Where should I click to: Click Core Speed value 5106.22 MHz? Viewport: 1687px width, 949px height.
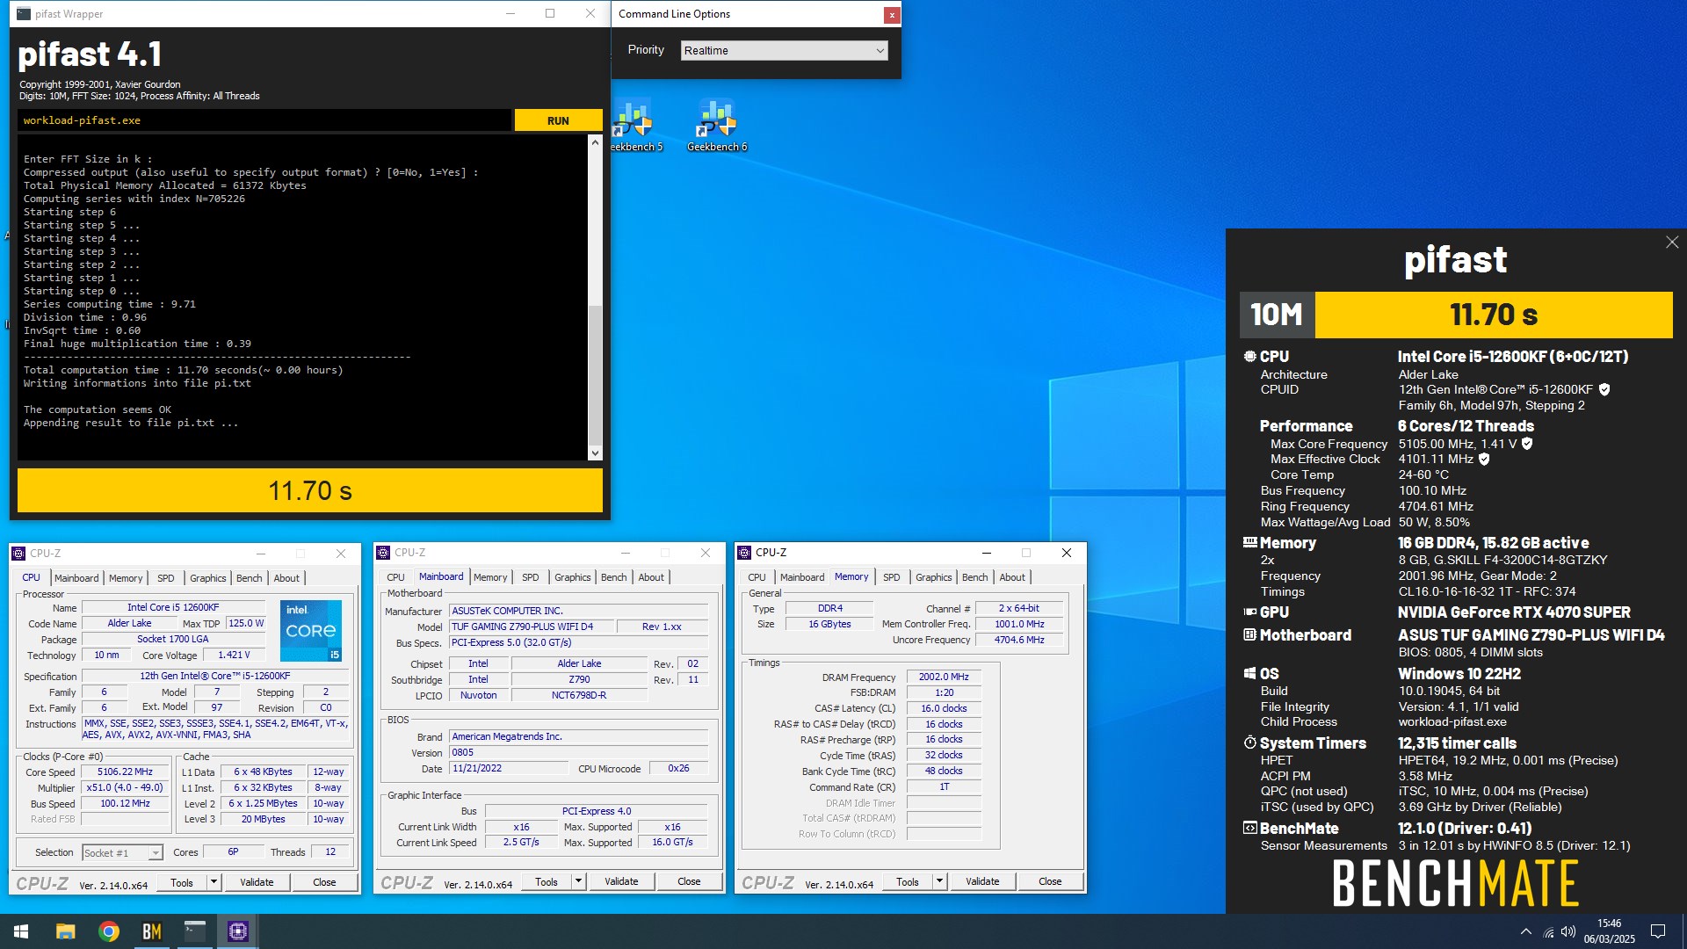tap(125, 772)
